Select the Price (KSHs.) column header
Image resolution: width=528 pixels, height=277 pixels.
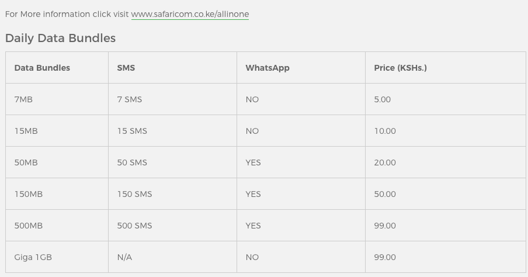point(400,68)
